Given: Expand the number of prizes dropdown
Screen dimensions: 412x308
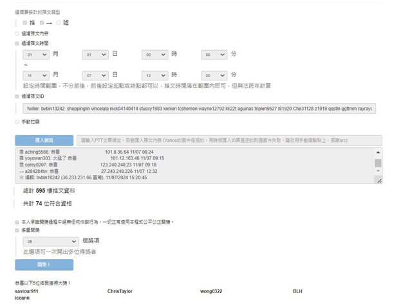Looking at the screenshot, I should [50, 241].
